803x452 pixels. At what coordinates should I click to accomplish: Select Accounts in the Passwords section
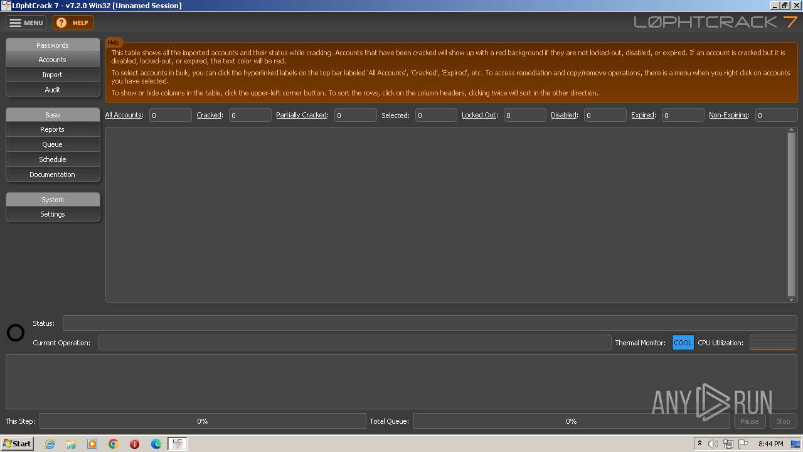[x=53, y=60]
